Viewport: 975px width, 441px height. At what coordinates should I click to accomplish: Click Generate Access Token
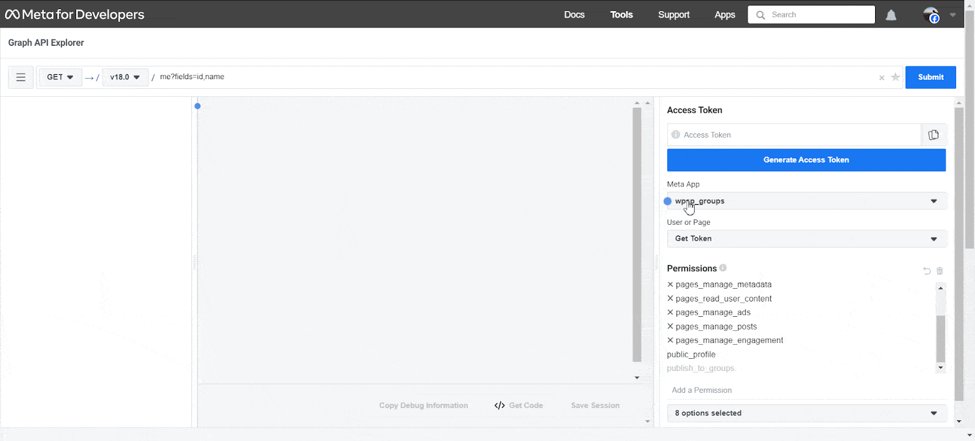(x=806, y=160)
